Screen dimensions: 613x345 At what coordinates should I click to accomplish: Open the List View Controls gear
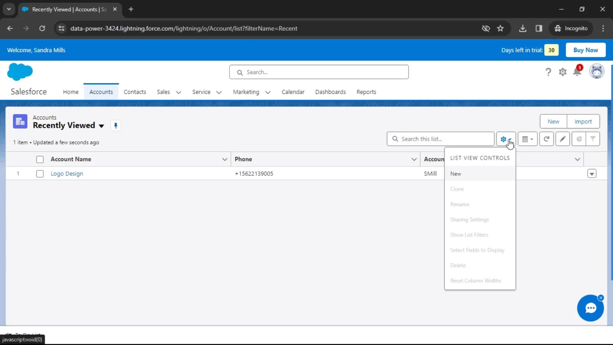[x=506, y=139]
